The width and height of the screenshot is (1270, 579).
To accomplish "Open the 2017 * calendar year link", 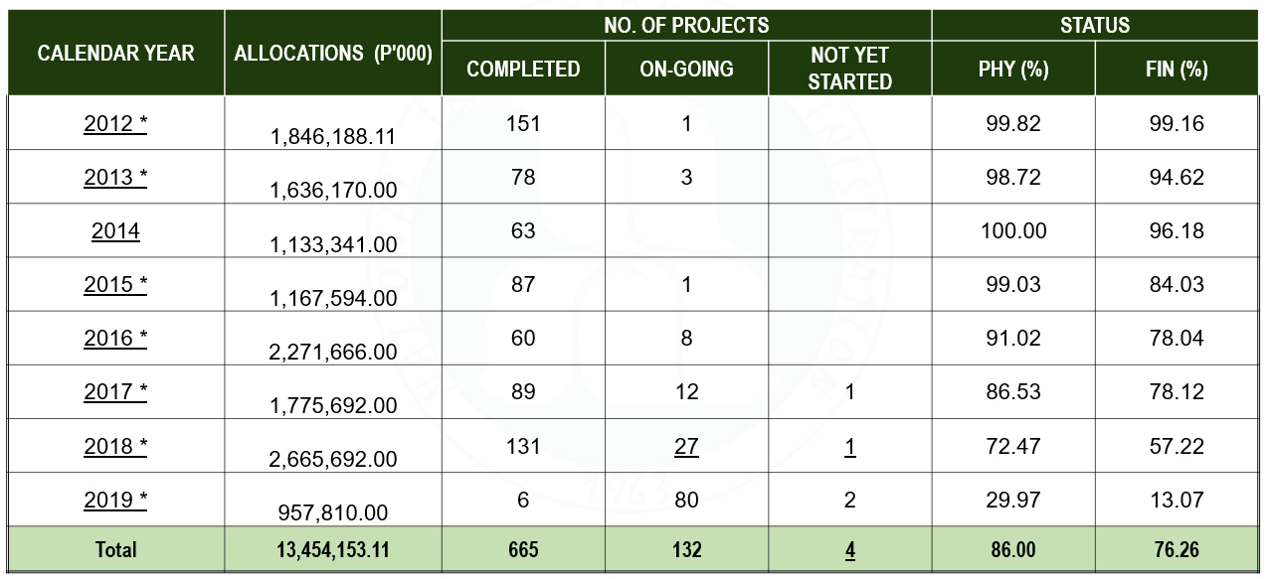I will 115,392.
